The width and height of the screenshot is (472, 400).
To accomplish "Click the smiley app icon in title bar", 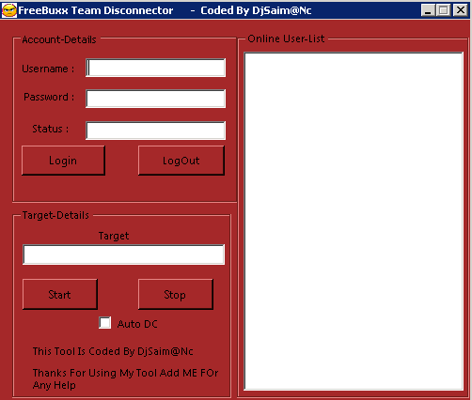I will (x=9, y=10).
